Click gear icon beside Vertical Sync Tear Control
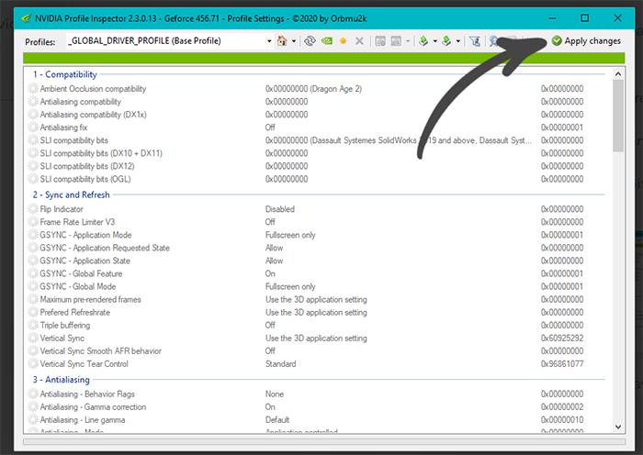Viewport: 643px width, 455px height. (x=33, y=363)
